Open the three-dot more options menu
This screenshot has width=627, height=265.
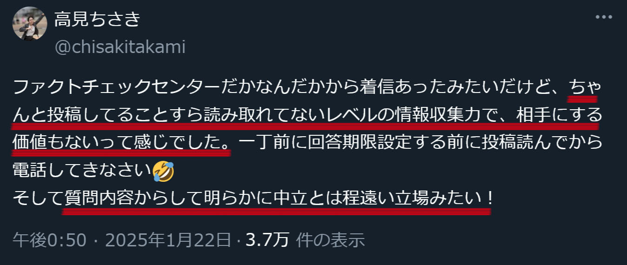(604, 17)
